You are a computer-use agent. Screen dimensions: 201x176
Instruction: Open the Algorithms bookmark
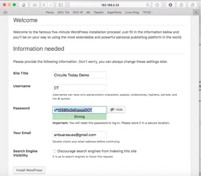[114, 12]
